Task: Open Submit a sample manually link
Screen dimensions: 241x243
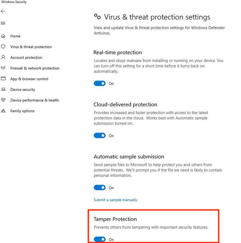Action: click(115, 200)
